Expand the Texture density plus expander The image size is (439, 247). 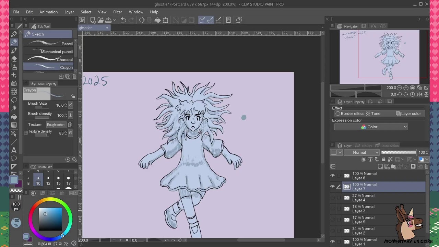26,133
